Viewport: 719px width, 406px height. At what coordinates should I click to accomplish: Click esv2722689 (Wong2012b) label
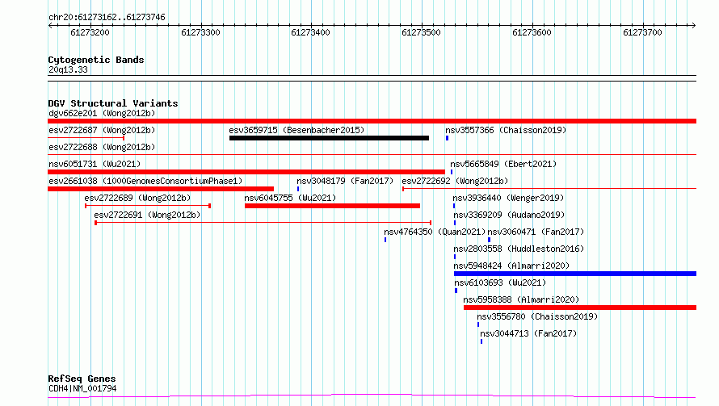(x=137, y=198)
